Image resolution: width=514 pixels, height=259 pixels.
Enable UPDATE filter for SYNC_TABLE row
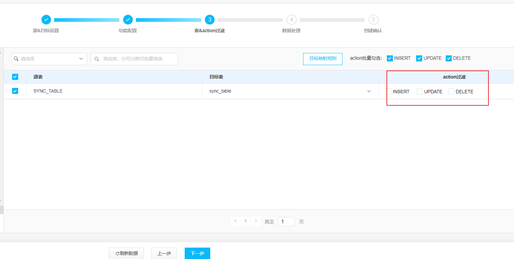coord(420,92)
